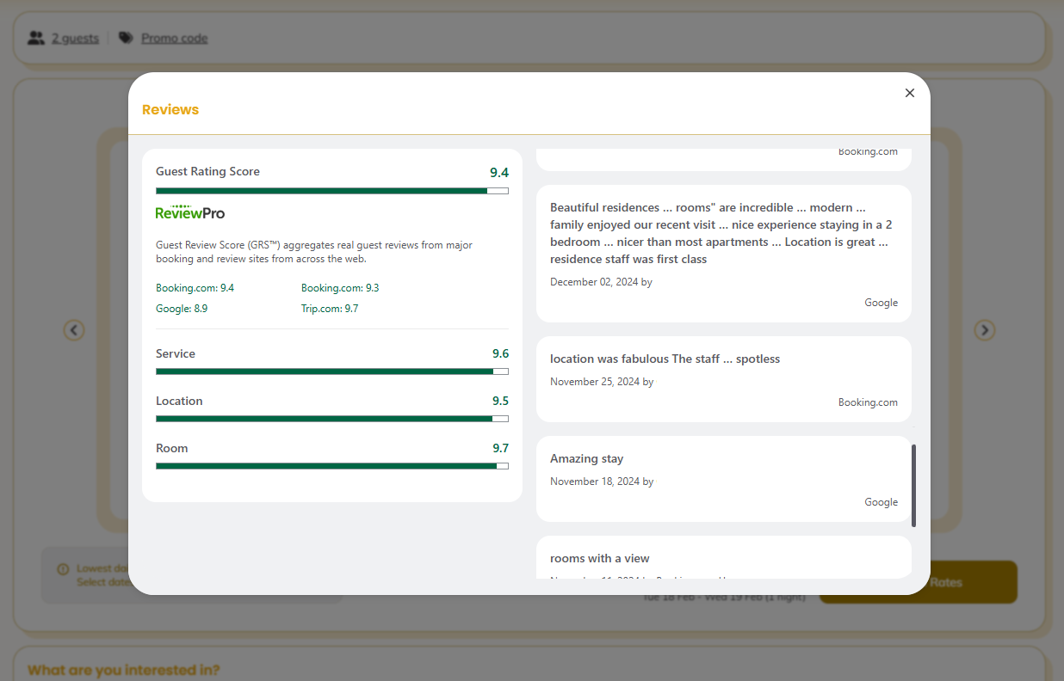Open the 'Amazing stay' review

point(724,479)
